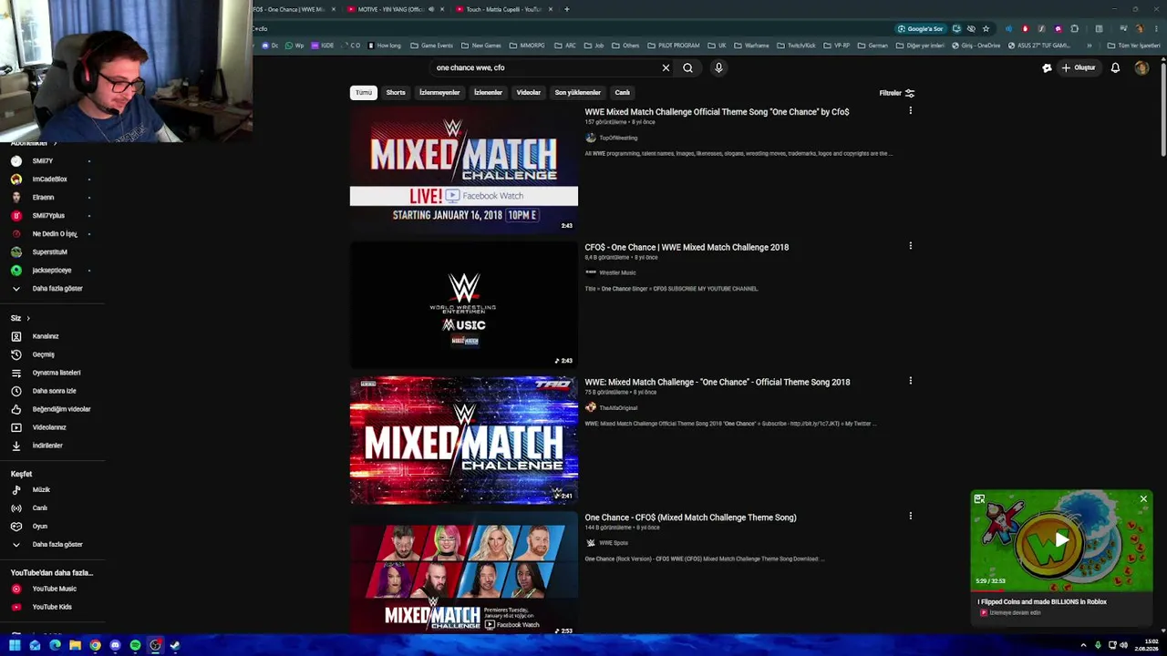This screenshot has height=656, width=1167.
Task: Open TopOfWrestling channel link
Action: (x=618, y=138)
